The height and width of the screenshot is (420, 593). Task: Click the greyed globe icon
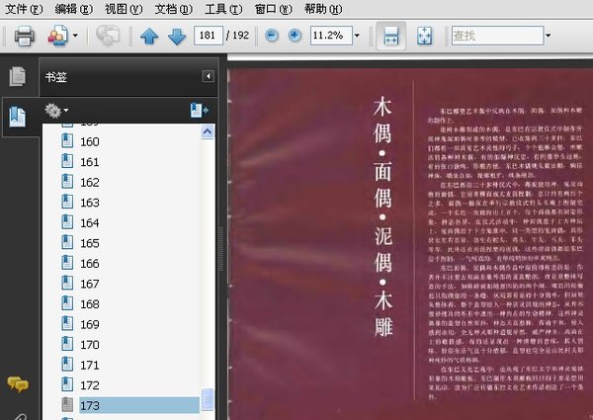(x=108, y=36)
